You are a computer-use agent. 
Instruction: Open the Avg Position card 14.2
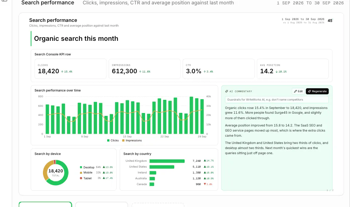point(293,69)
